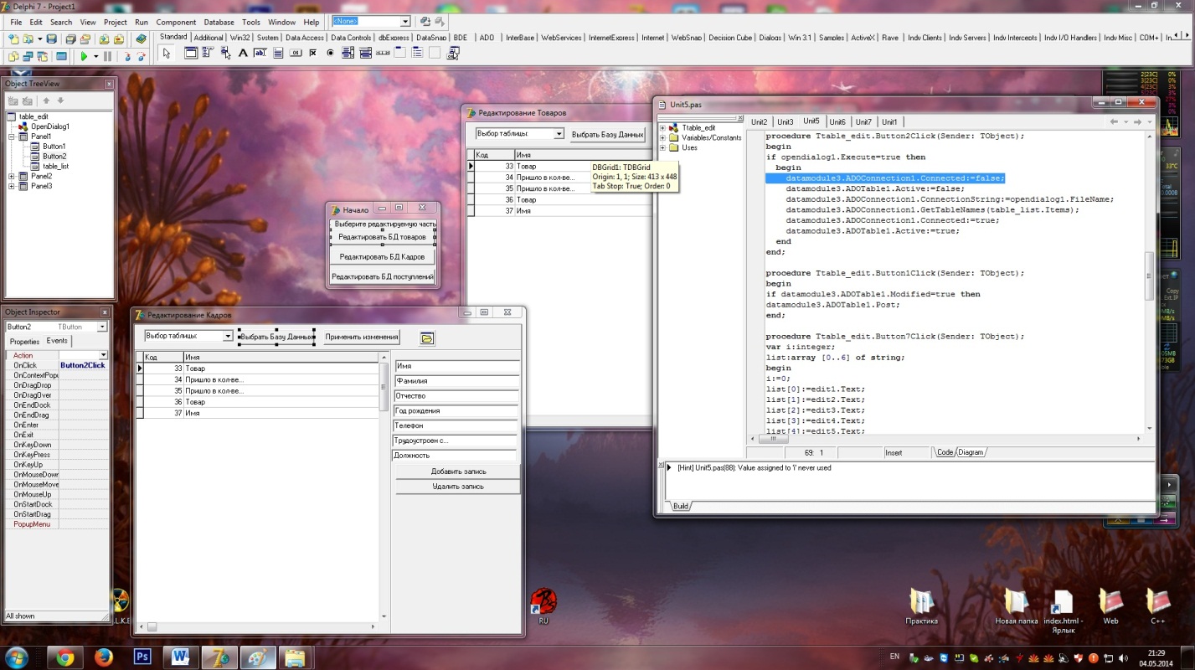1195x670 pixels.
Task: Click the folder icon button in Кадров form
Action: click(427, 338)
